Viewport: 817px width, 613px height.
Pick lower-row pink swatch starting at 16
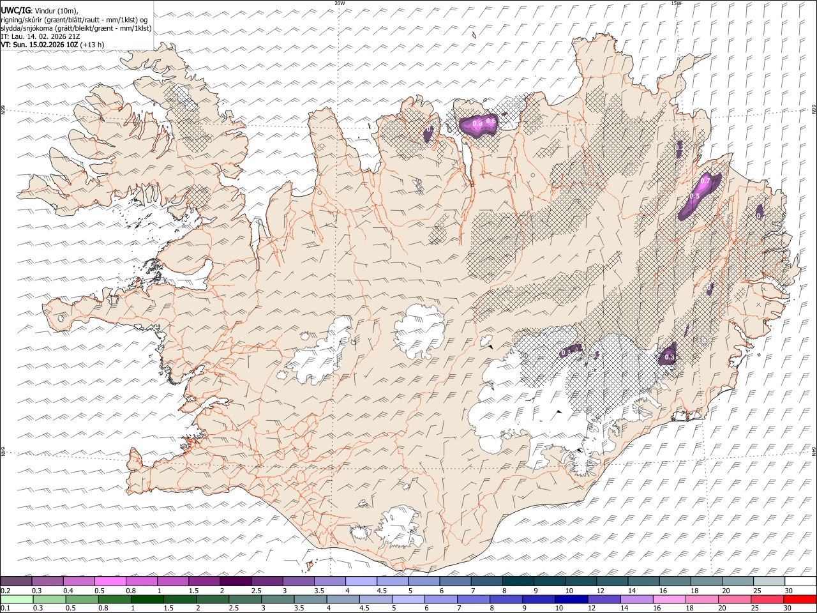(x=670, y=599)
